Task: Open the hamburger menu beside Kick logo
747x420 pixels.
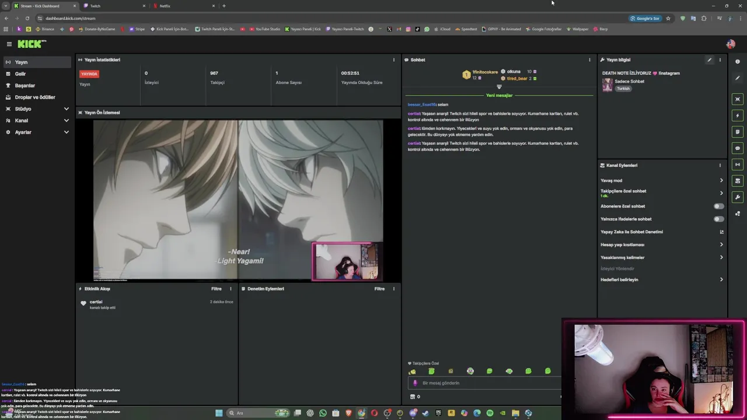Action: (9, 44)
